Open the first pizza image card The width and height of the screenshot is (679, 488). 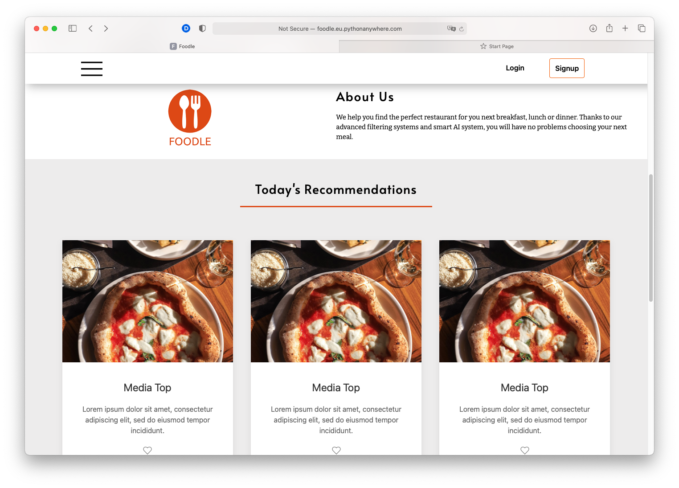coord(147,301)
